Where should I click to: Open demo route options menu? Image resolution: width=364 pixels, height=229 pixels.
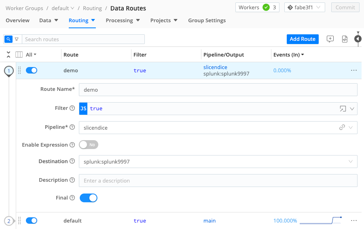(x=354, y=70)
